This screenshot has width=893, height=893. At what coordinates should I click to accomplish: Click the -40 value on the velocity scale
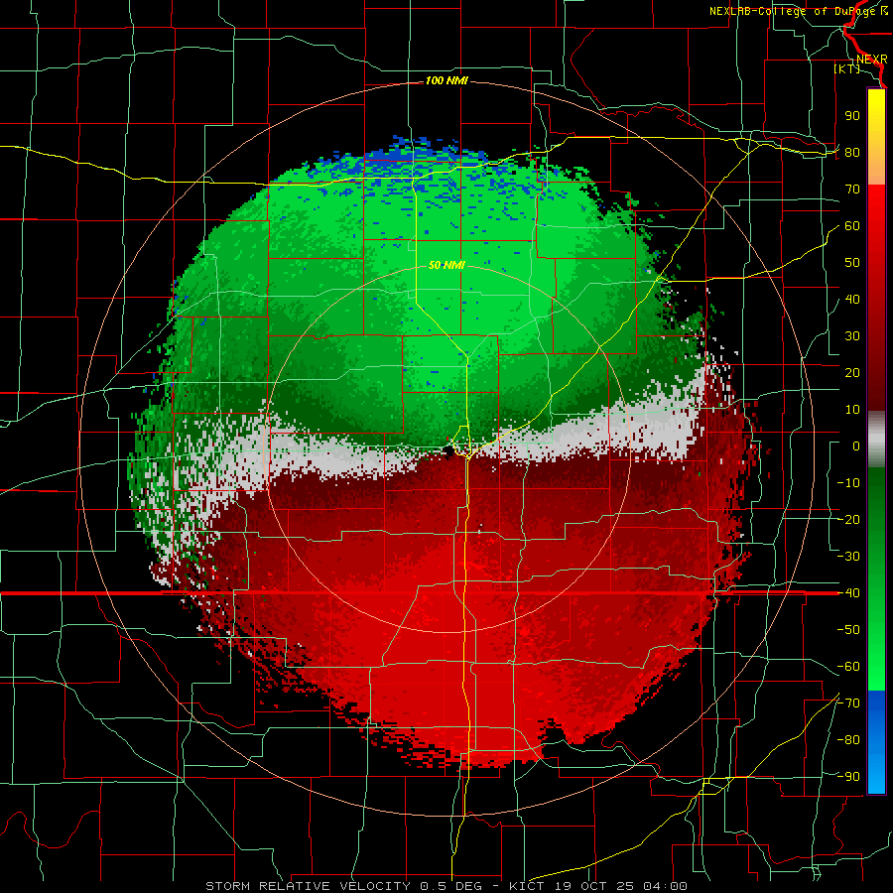[848, 593]
